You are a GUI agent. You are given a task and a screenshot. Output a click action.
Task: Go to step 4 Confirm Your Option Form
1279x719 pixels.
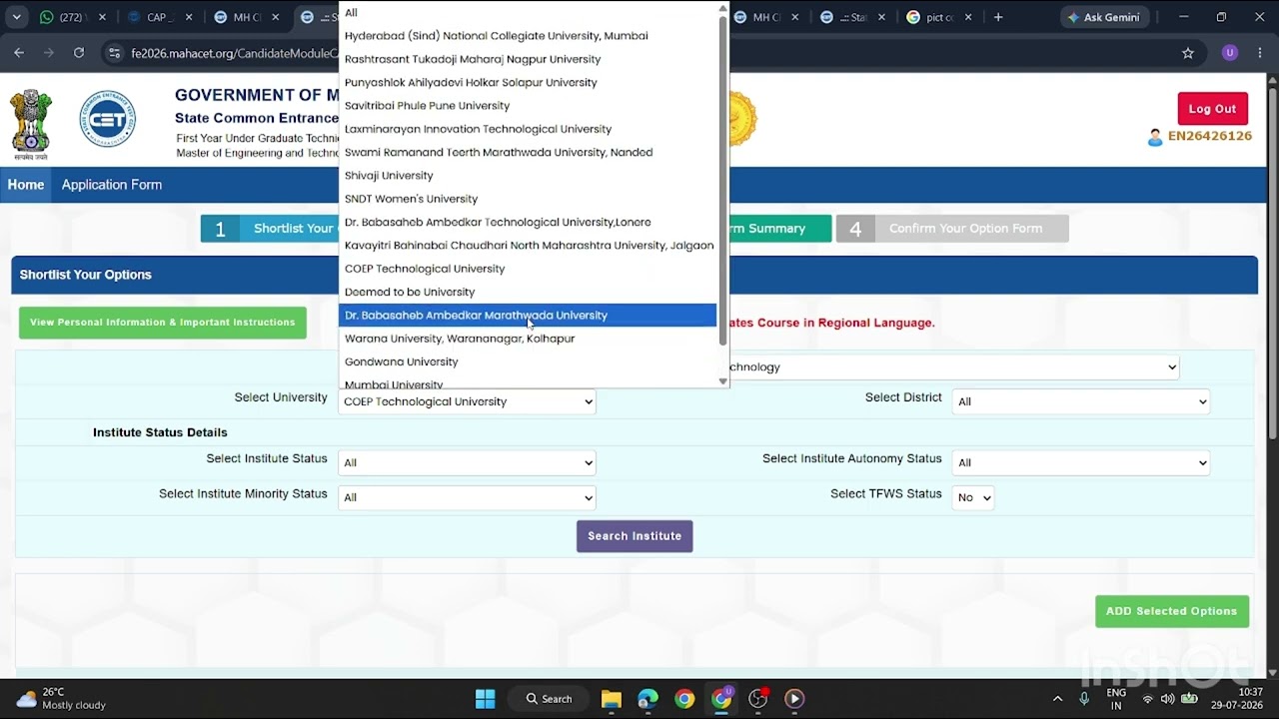pos(952,229)
